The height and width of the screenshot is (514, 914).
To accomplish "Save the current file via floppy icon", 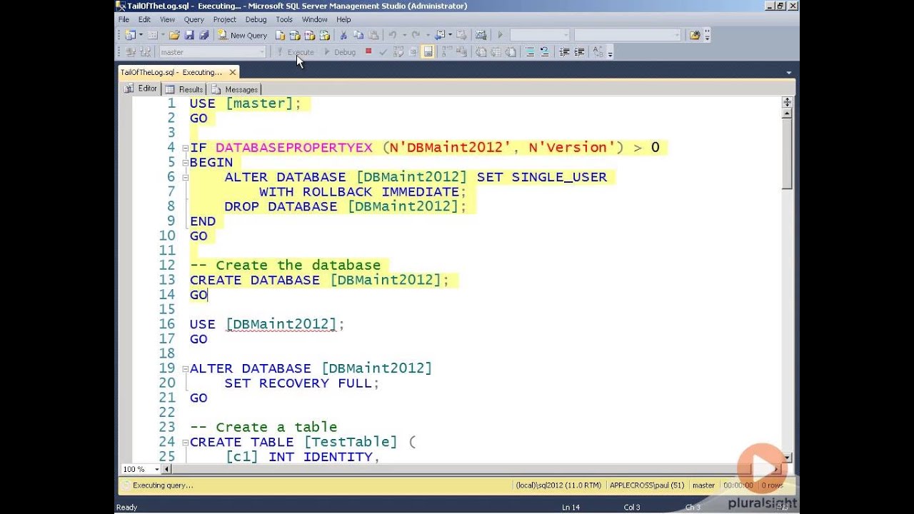I will coord(189,35).
